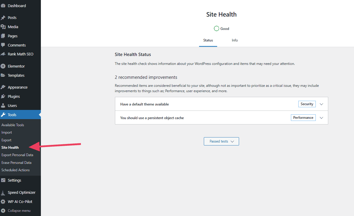Open the Comments section

(x=15, y=45)
